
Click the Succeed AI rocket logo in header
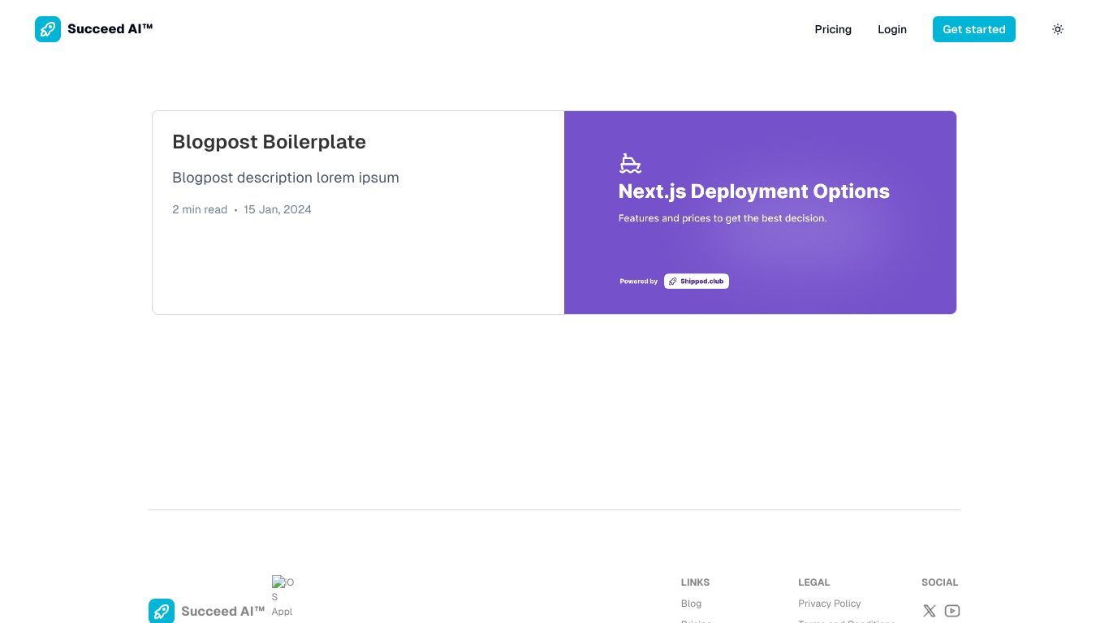[48, 29]
